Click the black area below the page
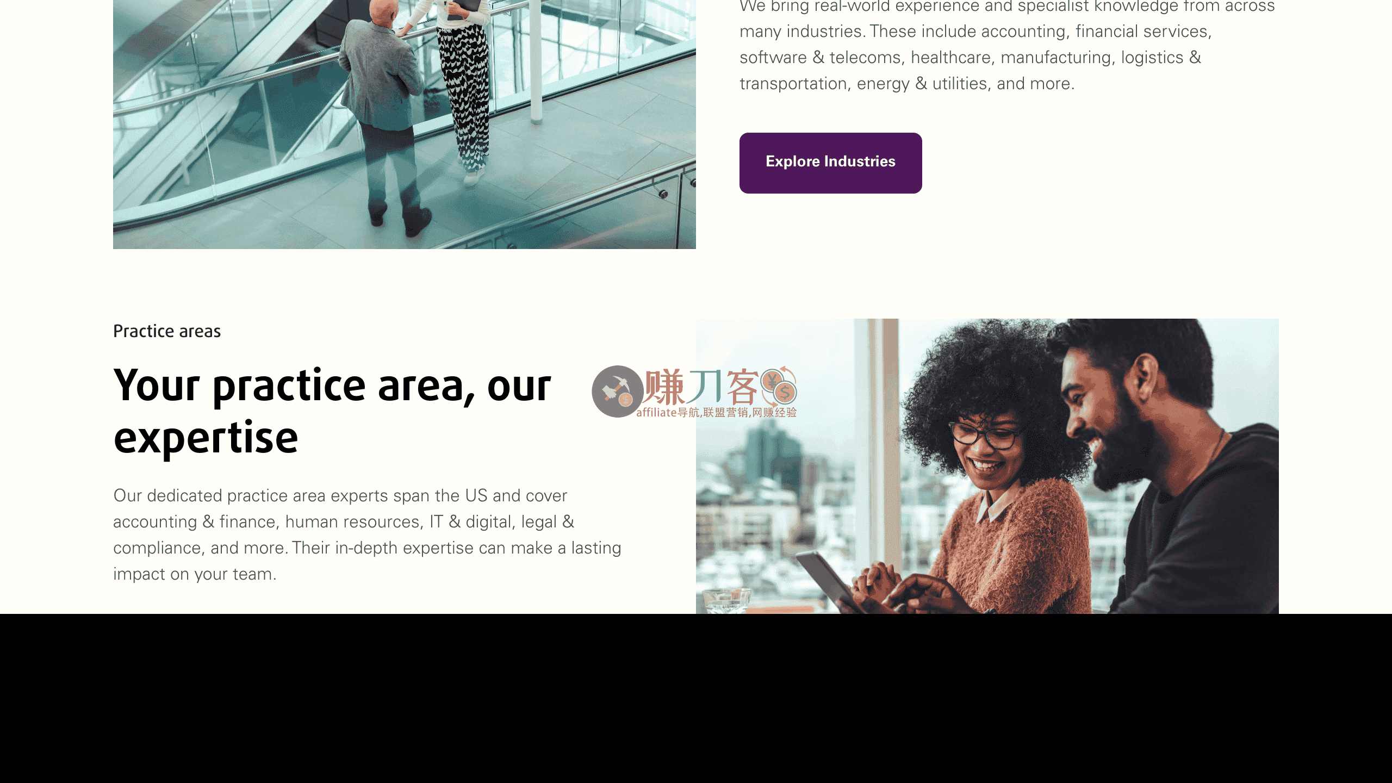The height and width of the screenshot is (783, 1392). (696, 699)
